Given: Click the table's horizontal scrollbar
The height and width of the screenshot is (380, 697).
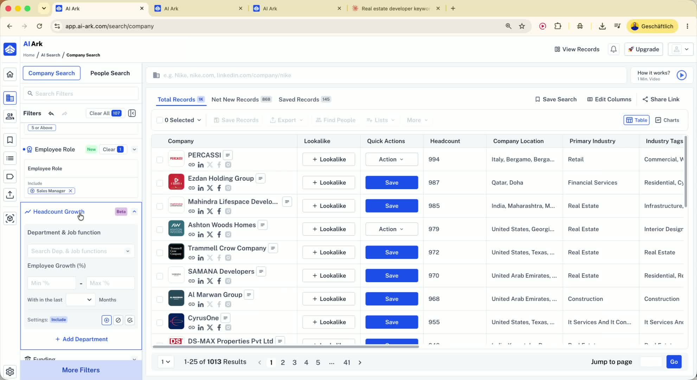Looking at the screenshot, I should (x=286, y=347).
